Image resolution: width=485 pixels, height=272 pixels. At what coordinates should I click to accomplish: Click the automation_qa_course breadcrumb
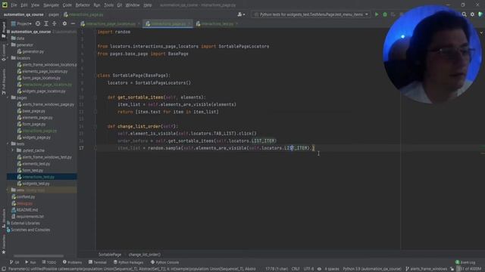tap(23, 14)
